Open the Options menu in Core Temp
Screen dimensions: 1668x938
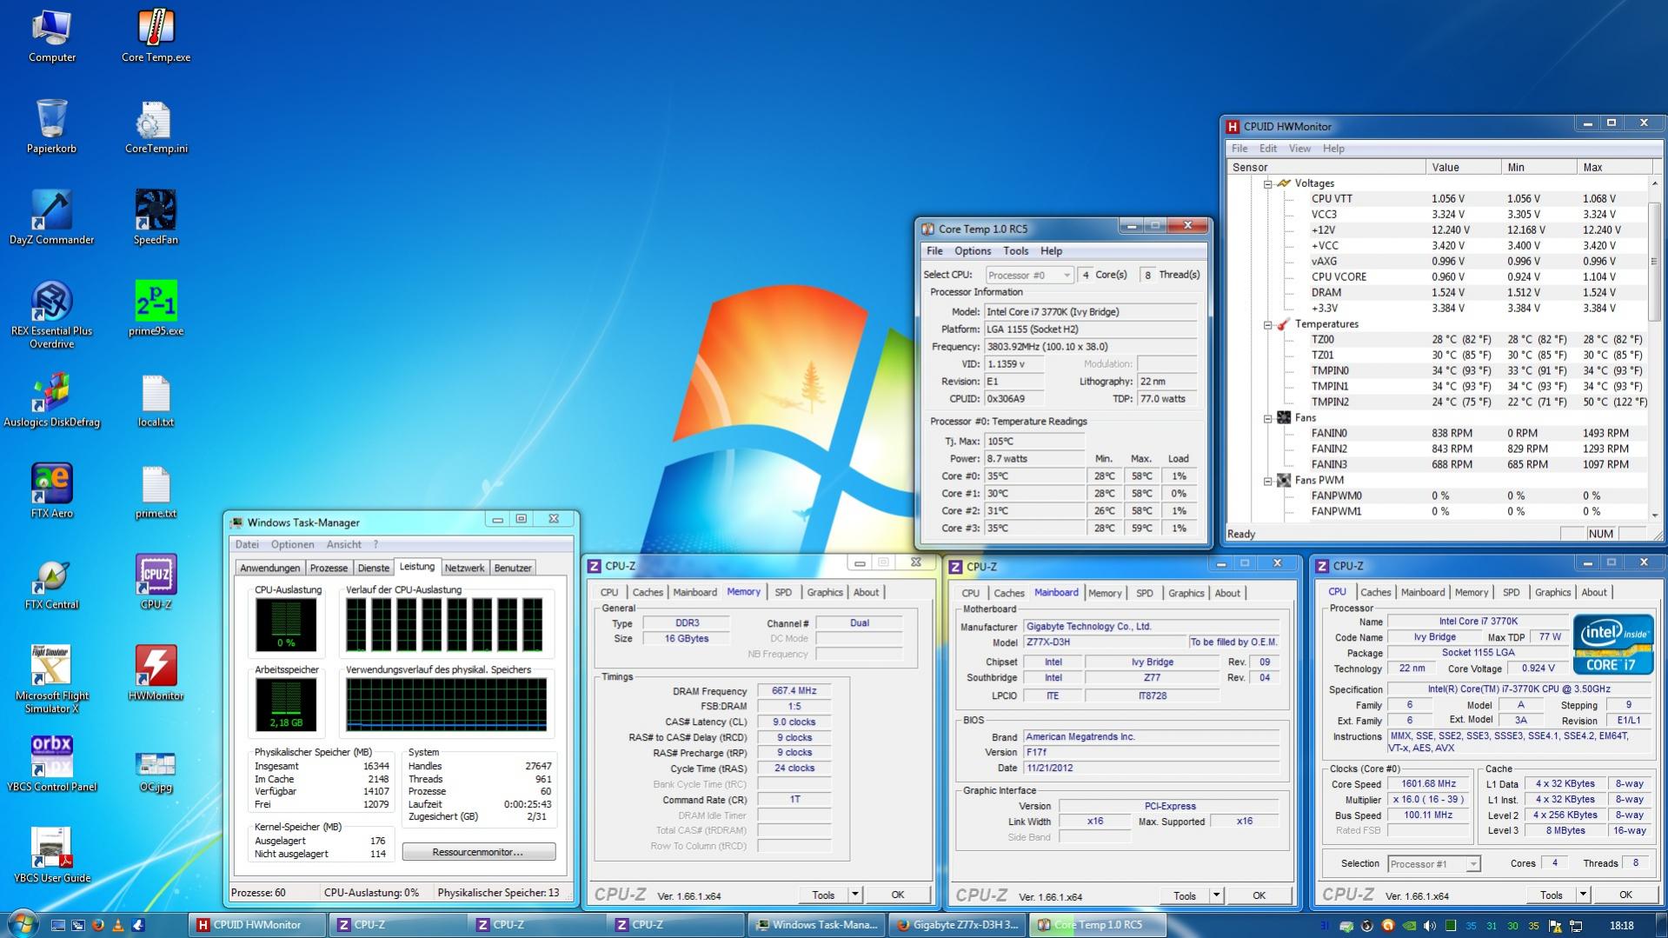973,251
